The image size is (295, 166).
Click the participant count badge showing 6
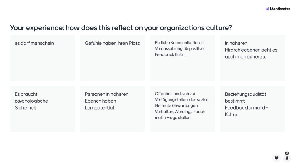coord(287,153)
